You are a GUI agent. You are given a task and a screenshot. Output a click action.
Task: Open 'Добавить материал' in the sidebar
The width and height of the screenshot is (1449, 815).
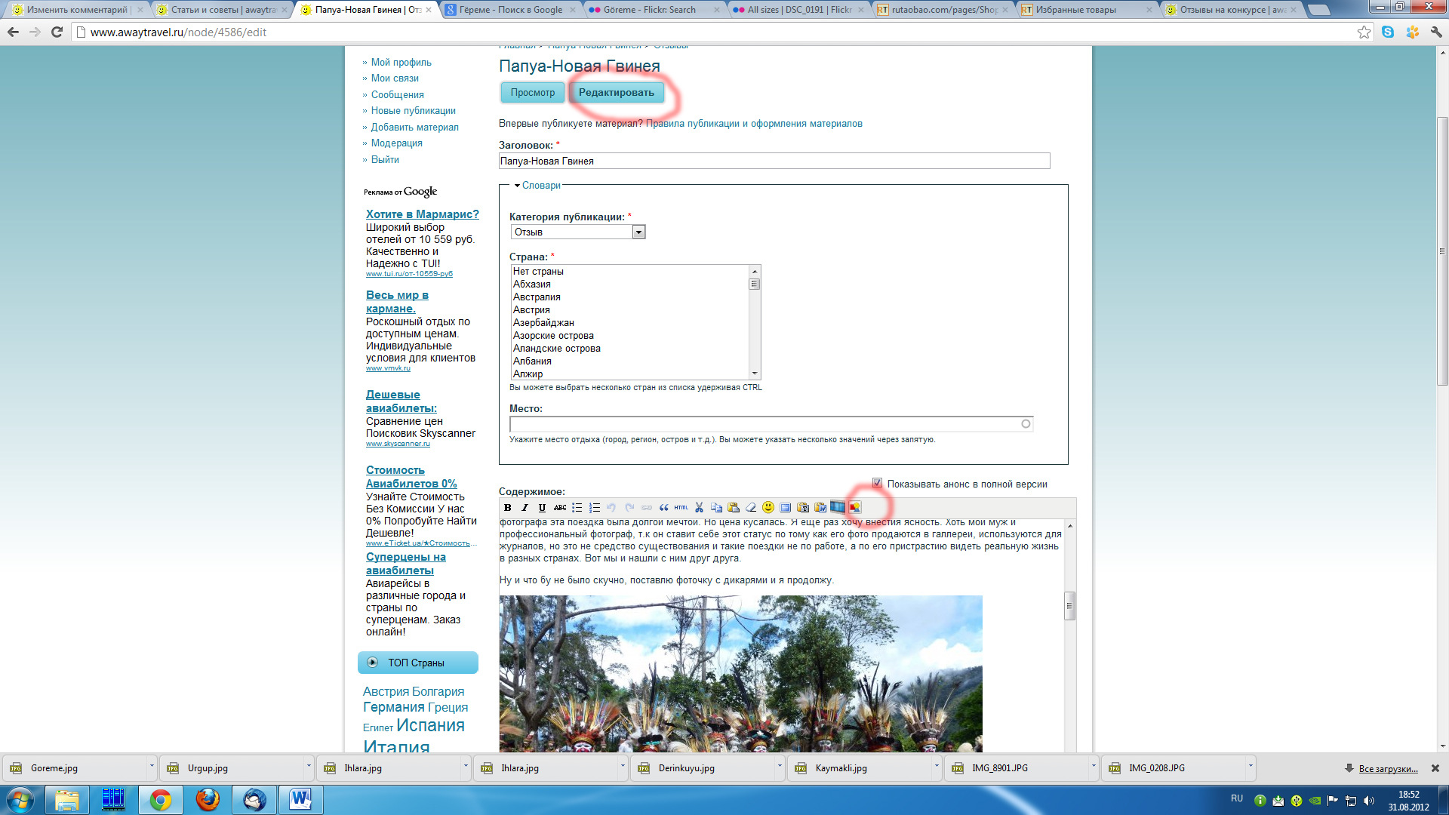[x=414, y=127]
